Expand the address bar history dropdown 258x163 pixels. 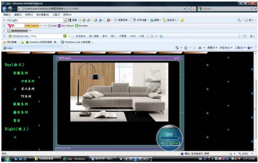pyautogui.click(x=184, y=9)
